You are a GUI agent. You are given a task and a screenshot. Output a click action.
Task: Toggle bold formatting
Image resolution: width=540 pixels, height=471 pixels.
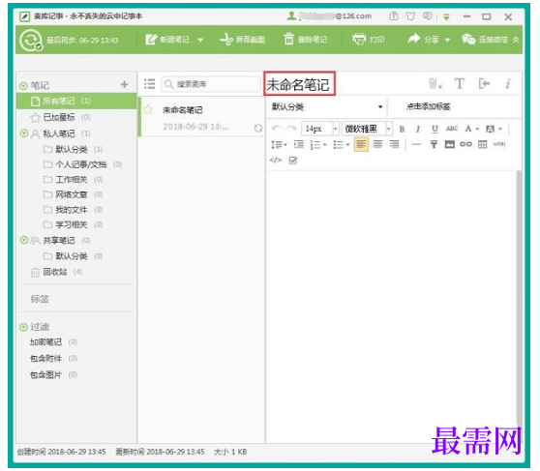(402, 129)
